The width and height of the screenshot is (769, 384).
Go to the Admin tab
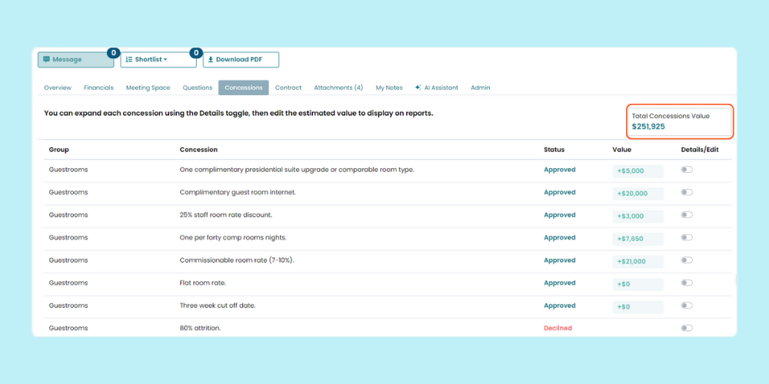480,88
